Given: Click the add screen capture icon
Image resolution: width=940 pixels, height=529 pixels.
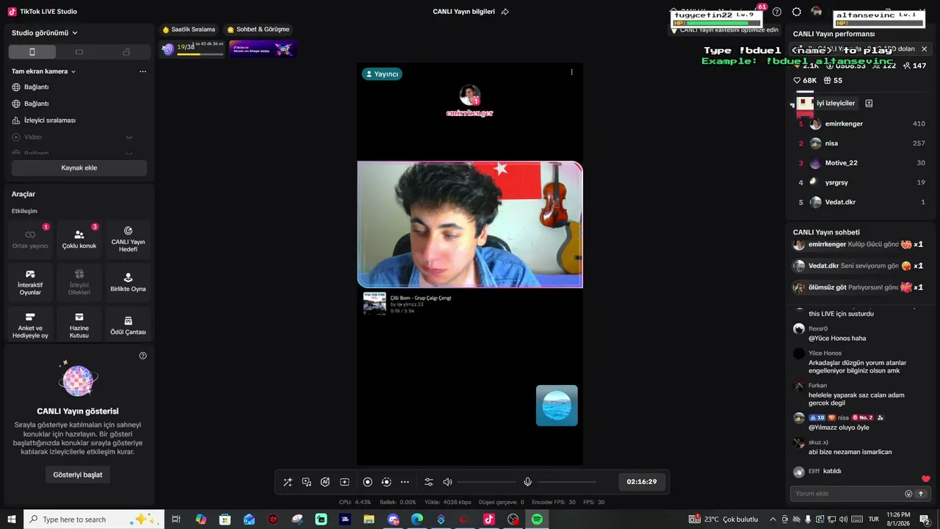Looking at the screenshot, I should coord(344,482).
